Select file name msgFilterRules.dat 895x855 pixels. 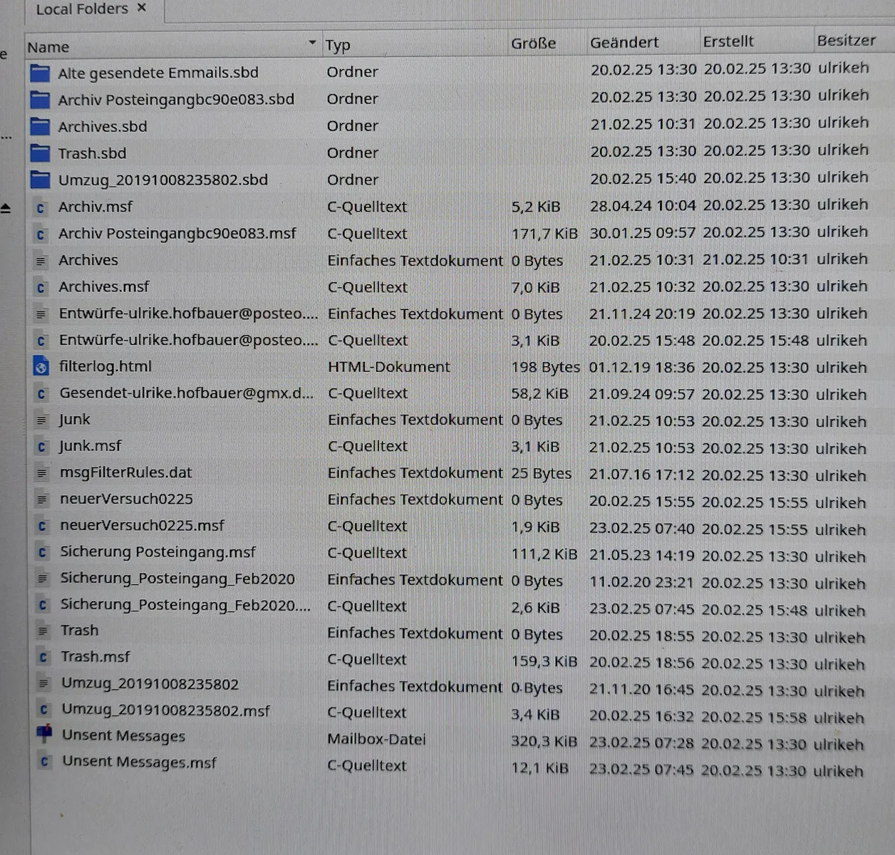(x=126, y=472)
